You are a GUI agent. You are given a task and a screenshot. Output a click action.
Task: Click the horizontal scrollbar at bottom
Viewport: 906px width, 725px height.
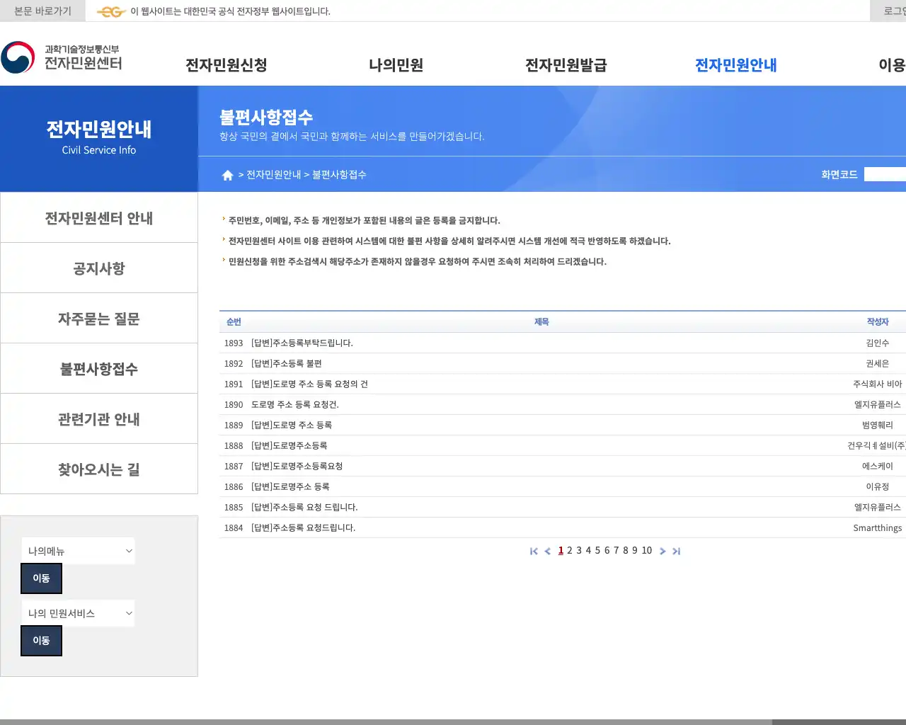click(386, 722)
